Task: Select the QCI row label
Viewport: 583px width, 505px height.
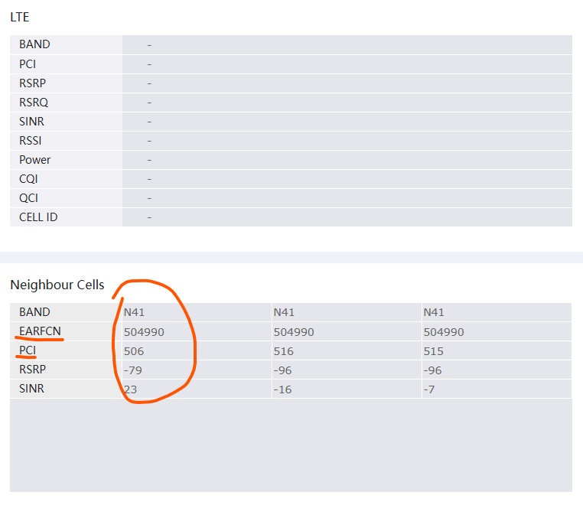Action: coord(28,198)
